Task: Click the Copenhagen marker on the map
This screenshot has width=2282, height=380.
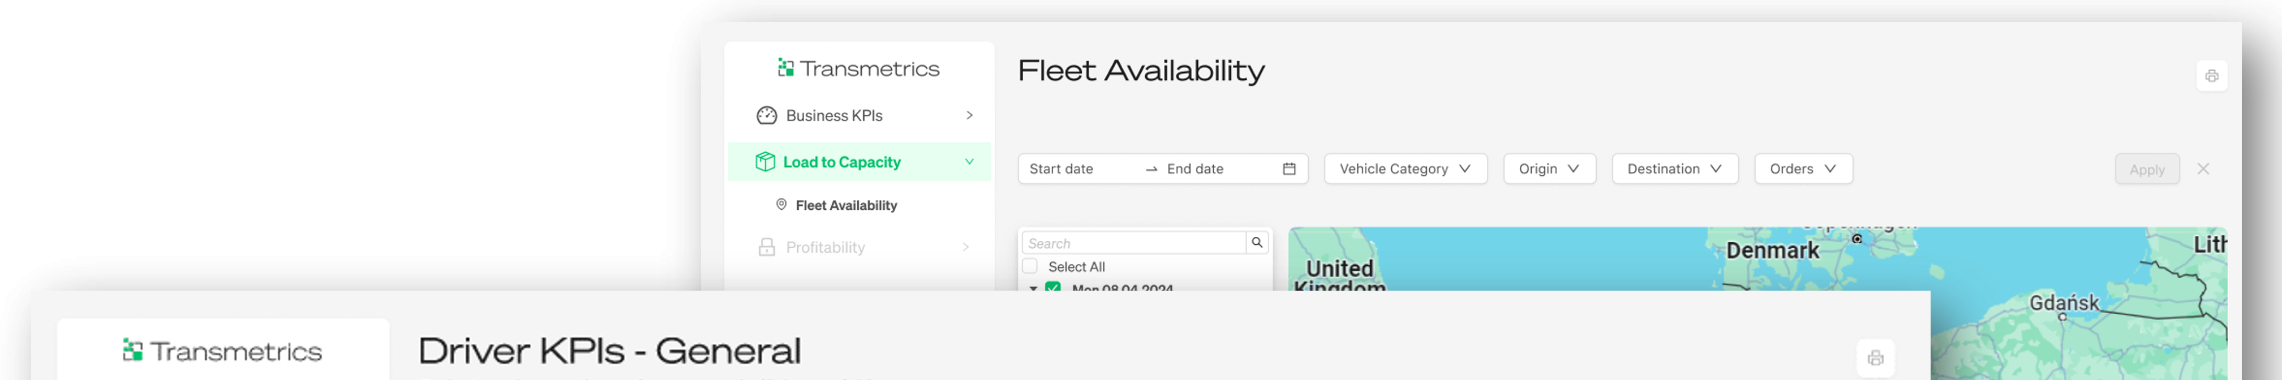Action: (x=1857, y=238)
